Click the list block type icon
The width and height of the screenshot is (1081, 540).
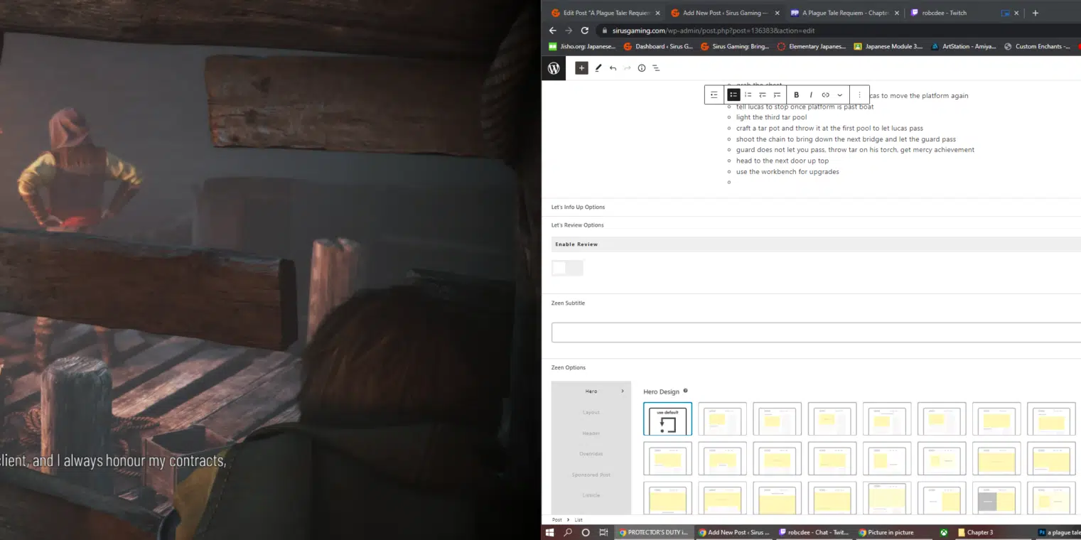714,94
